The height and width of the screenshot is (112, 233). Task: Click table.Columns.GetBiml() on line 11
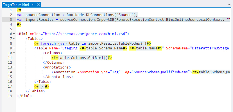pyautogui.click(x=83, y=58)
